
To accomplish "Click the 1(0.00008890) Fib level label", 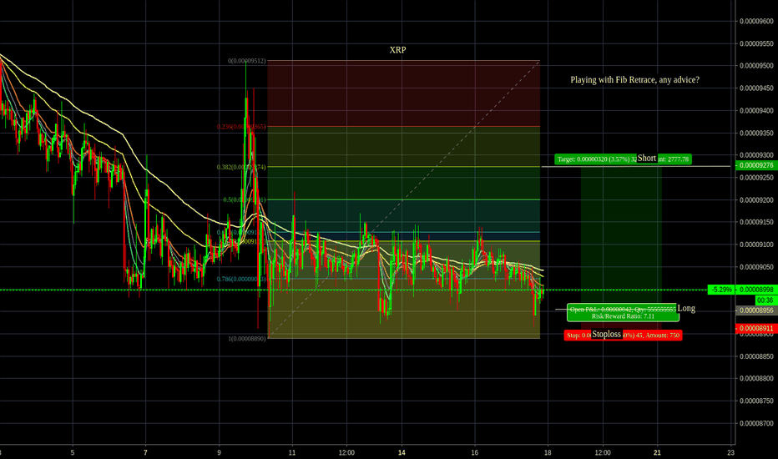I will [x=246, y=339].
